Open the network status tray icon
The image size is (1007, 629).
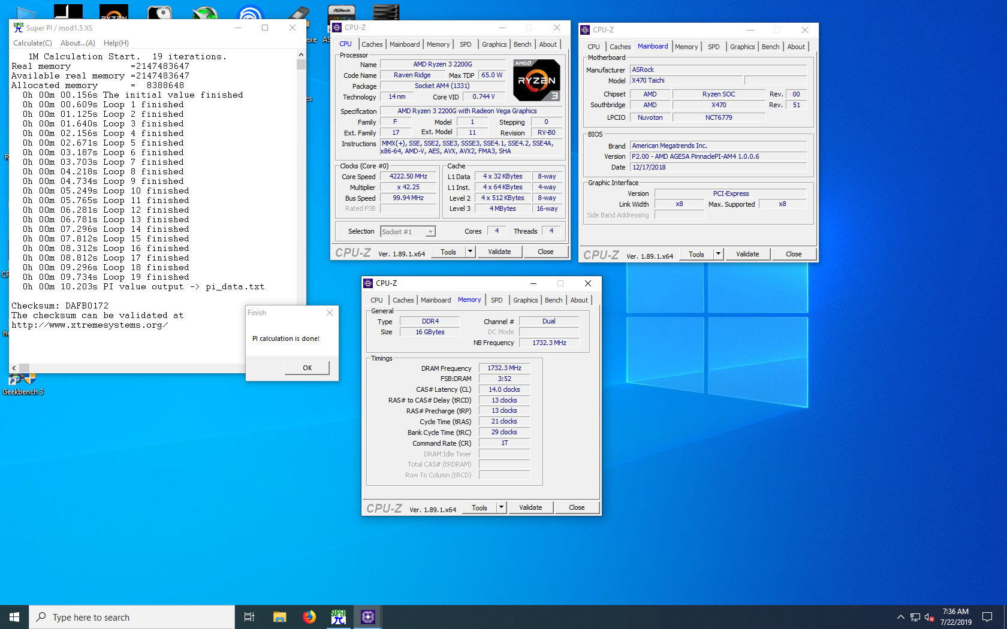coord(915,617)
